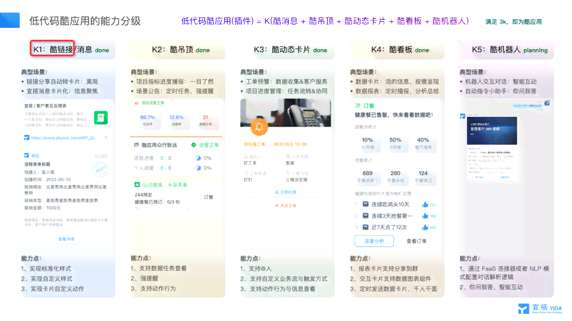Image resolution: width=572 pixels, height=321 pixels.
Task: Click the person icon inside the 立即处理 button
Action: [277, 192]
